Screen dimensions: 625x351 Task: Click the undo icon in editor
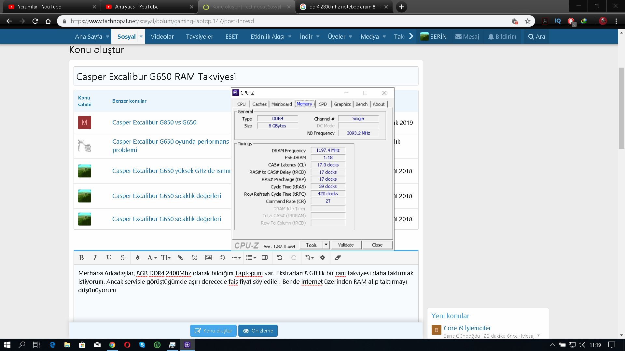click(x=280, y=258)
